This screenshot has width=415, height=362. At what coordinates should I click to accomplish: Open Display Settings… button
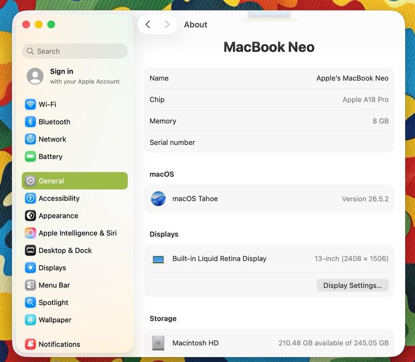coord(352,285)
